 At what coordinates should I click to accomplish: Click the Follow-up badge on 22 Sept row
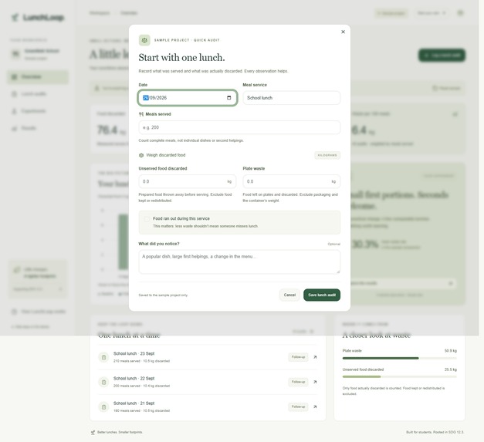298,382
